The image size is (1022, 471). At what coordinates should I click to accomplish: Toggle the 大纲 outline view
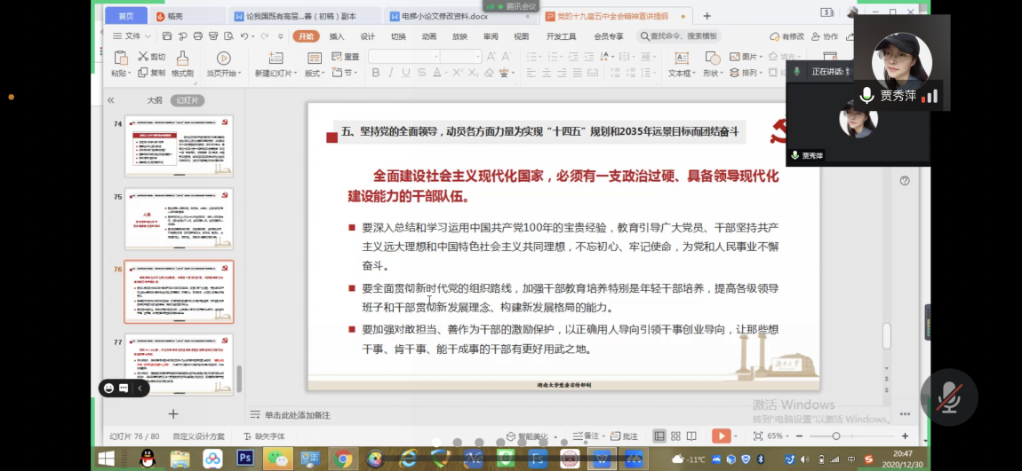click(x=155, y=100)
